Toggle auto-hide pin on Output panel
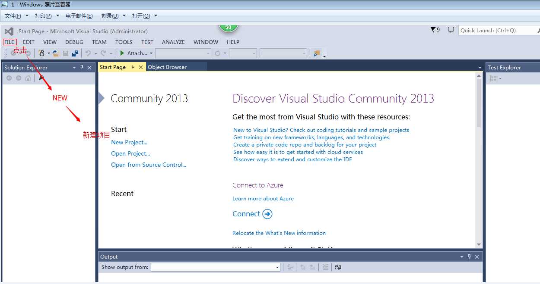 (x=469, y=256)
